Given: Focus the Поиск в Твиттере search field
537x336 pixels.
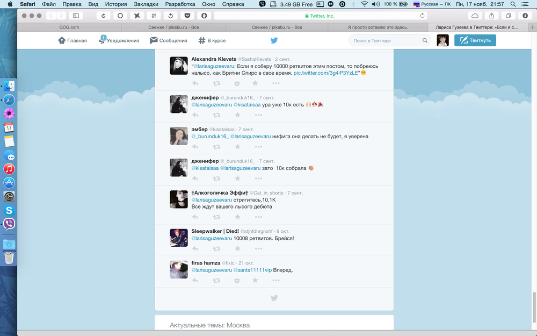Looking at the screenshot, I should 387,40.
